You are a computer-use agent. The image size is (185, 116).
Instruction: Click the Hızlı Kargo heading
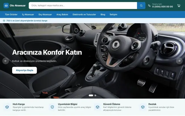[19, 104]
